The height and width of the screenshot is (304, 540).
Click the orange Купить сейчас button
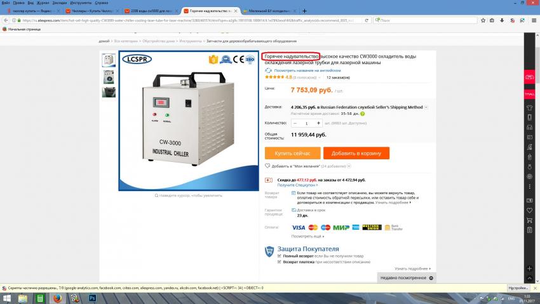(292, 153)
